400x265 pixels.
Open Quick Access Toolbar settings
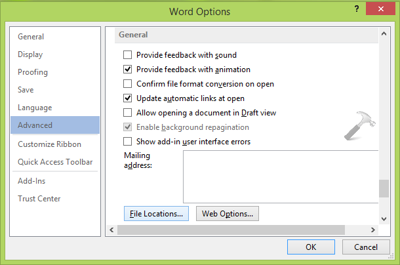tap(55, 162)
